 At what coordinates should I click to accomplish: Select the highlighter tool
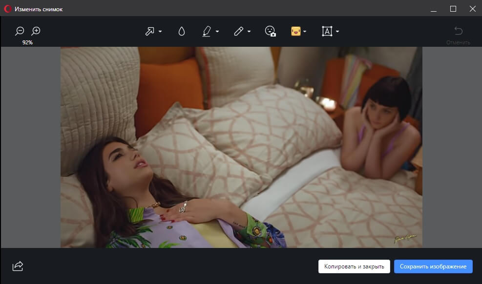point(207,31)
